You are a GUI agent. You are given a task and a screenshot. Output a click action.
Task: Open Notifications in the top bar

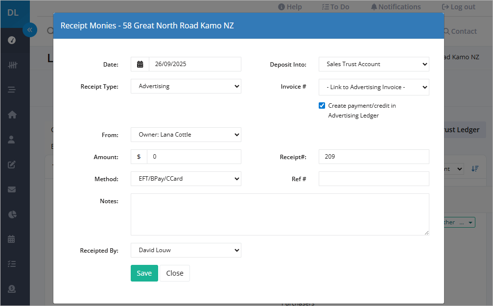396,7
